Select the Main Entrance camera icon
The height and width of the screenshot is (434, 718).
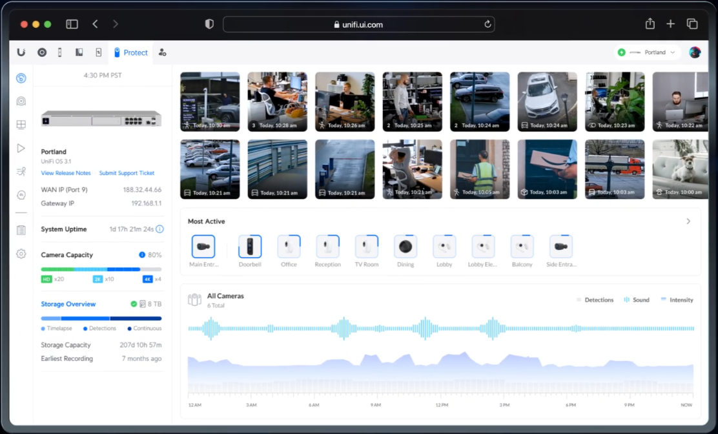pos(203,246)
